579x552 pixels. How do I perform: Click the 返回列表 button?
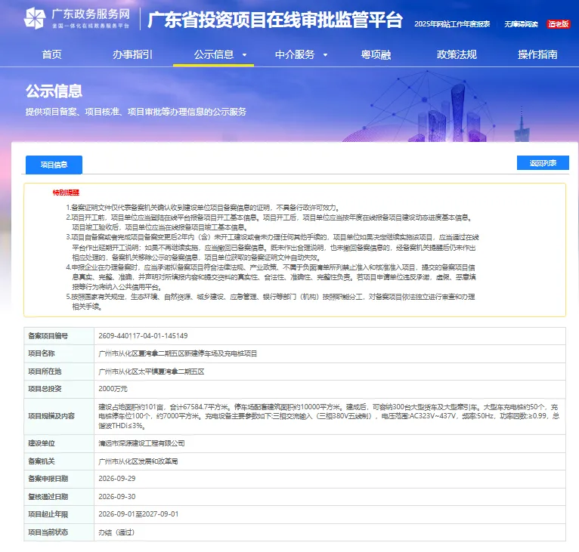tap(543, 162)
